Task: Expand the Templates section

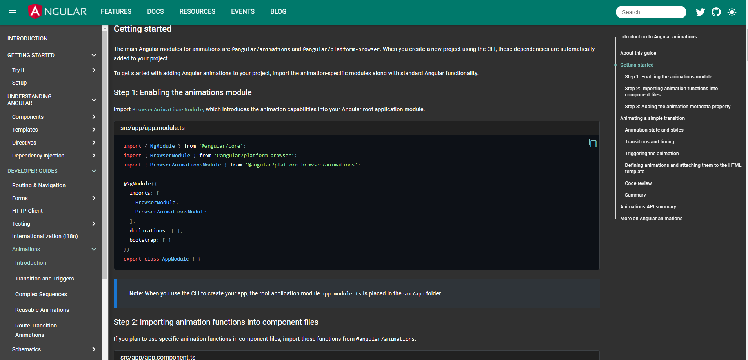Action: pyautogui.click(x=94, y=130)
